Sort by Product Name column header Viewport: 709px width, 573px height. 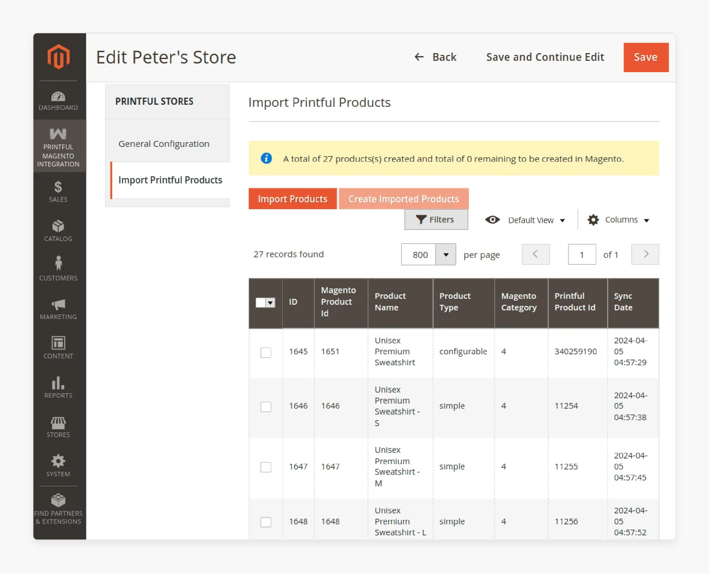tap(400, 303)
